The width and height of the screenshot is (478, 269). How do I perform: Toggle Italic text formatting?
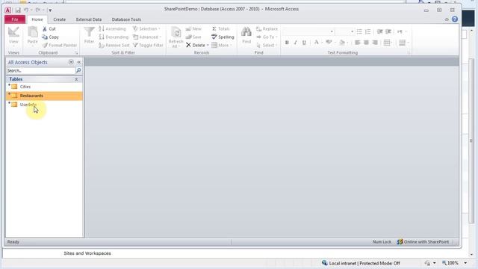click(x=295, y=43)
